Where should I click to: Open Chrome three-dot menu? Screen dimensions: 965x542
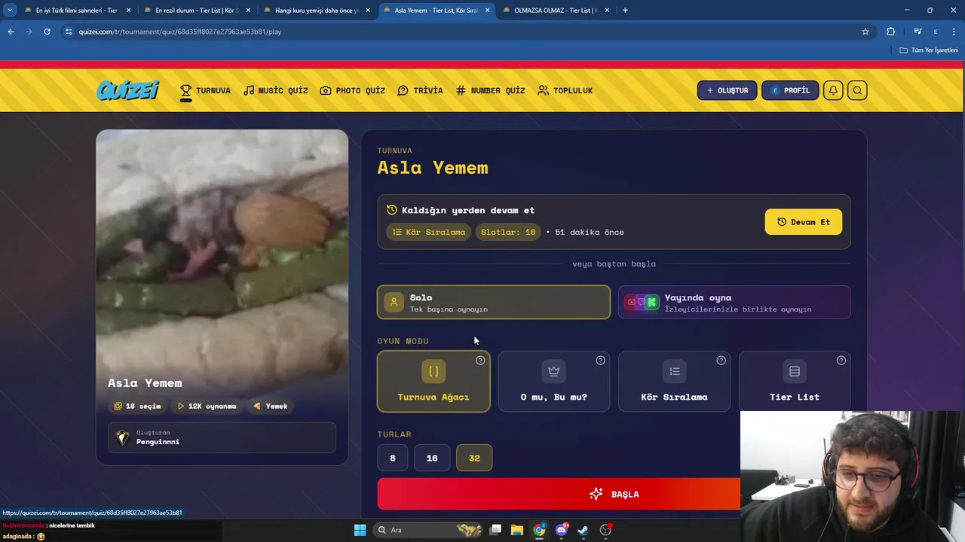click(x=953, y=32)
